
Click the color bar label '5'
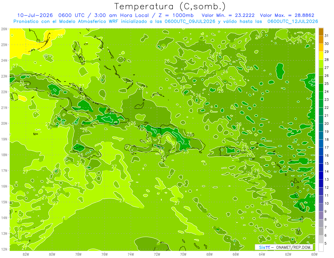326,244
